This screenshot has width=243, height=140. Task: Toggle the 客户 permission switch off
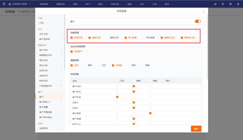click(198, 21)
